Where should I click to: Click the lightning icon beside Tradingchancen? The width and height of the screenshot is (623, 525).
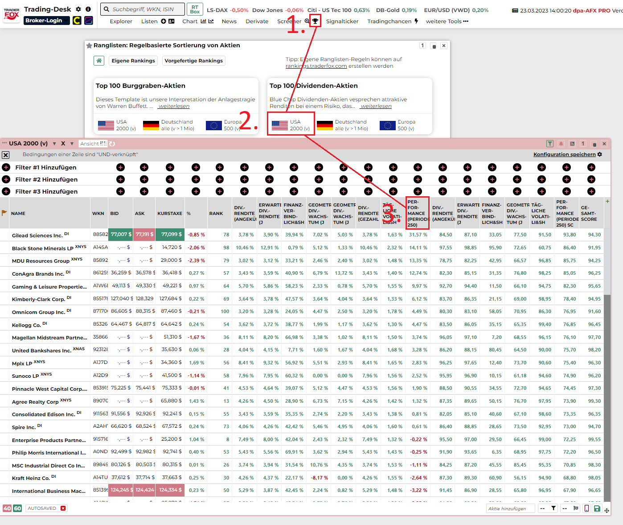(416, 21)
